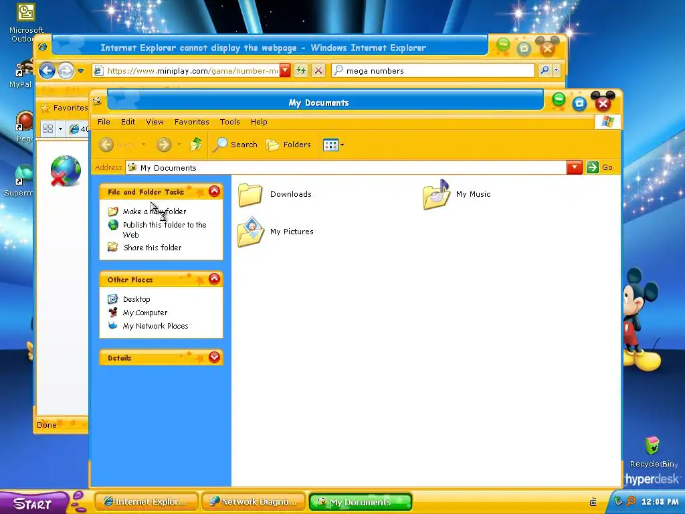Screen dimensions: 685x514
Task: Click the Internet Explorer Forward button
Action: [66, 70]
